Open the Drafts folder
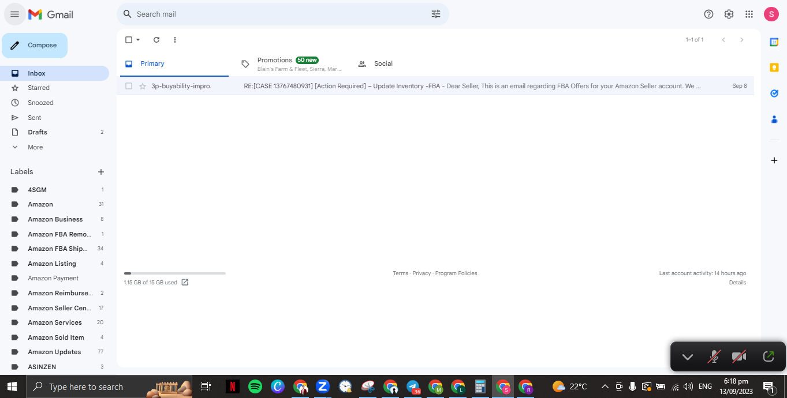Viewport: 787px width, 398px height. [54, 132]
